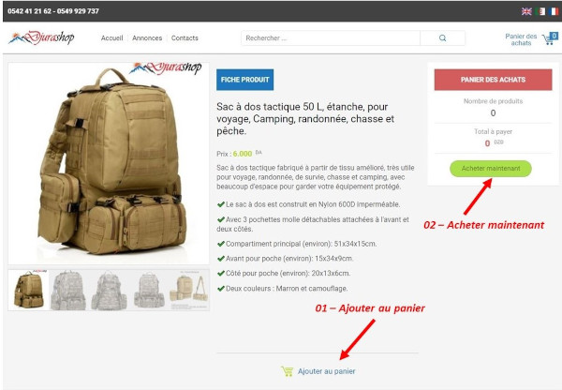The image size is (562, 390).
Task: Switch language with the Algerian flag icon
Action: (540, 11)
